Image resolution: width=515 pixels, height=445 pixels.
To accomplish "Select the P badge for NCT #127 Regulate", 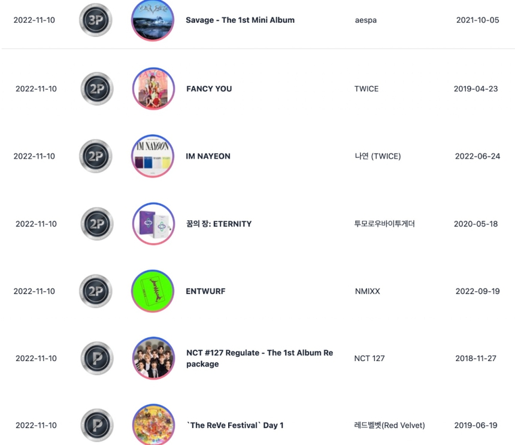I will click(x=95, y=358).
